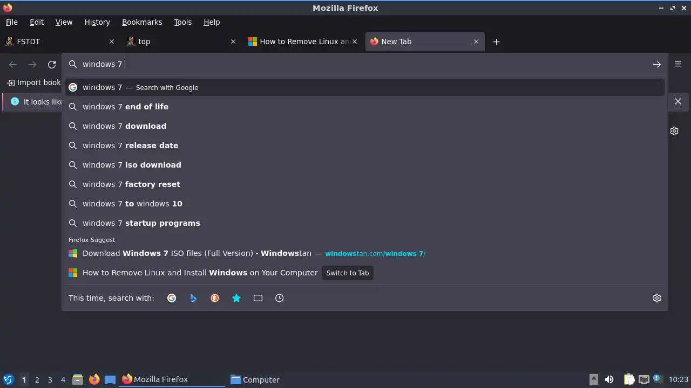Switch to How to Remove Linux tab
691x388 pixels.
point(303,41)
